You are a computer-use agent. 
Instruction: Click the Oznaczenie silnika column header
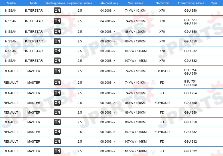click(x=191, y=3)
